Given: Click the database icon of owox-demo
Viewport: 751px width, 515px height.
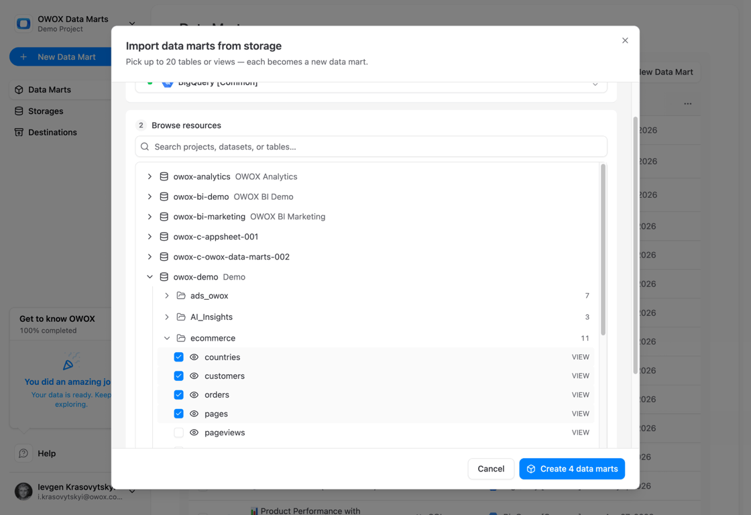Looking at the screenshot, I should 164,277.
